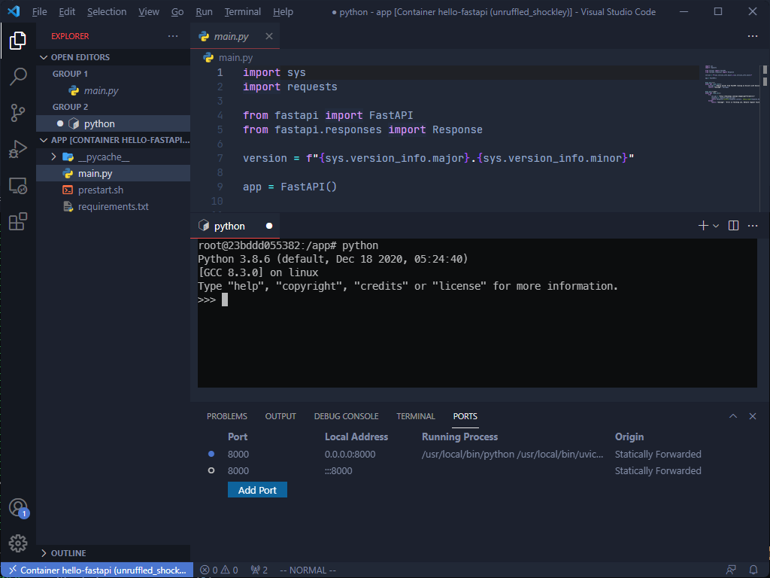Open errors and warnings status item

[219, 570]
